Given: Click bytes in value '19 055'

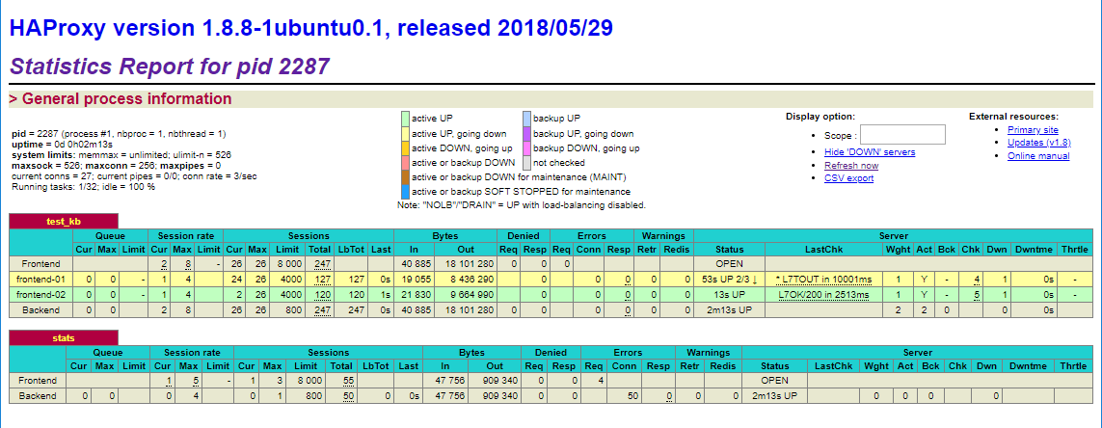Looking at the screenshot, I should click(417, 279).
